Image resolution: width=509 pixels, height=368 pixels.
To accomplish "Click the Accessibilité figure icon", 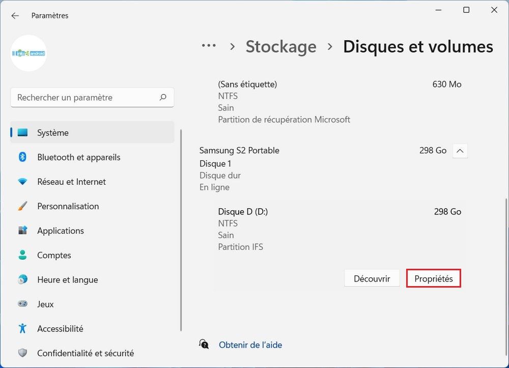I will 22,328.
